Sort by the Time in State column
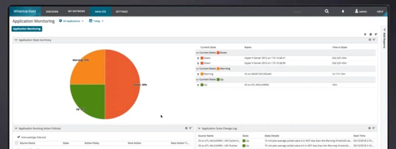Image resolution: width=396 pixels, height=149 pixels. pos(340,47)
